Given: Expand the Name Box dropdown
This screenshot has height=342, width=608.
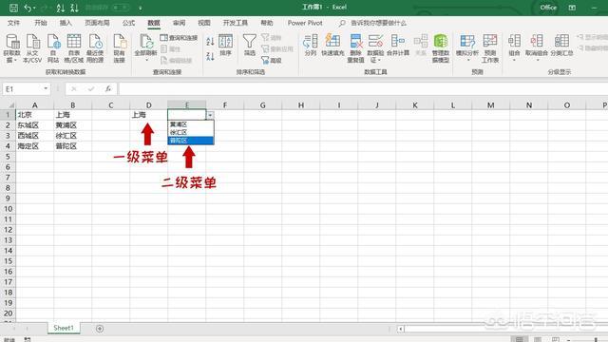Looking at the screenshot, I should tap(46, 88).
